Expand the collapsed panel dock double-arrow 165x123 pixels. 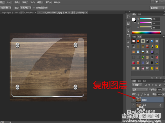pyautogui.click(x=130, y=12)
